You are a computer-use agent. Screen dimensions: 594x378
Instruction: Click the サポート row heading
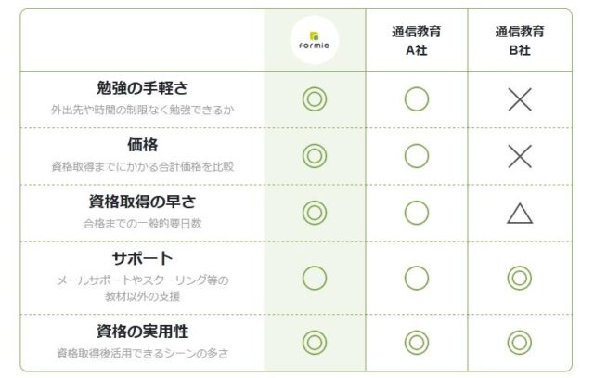(142, 258)
